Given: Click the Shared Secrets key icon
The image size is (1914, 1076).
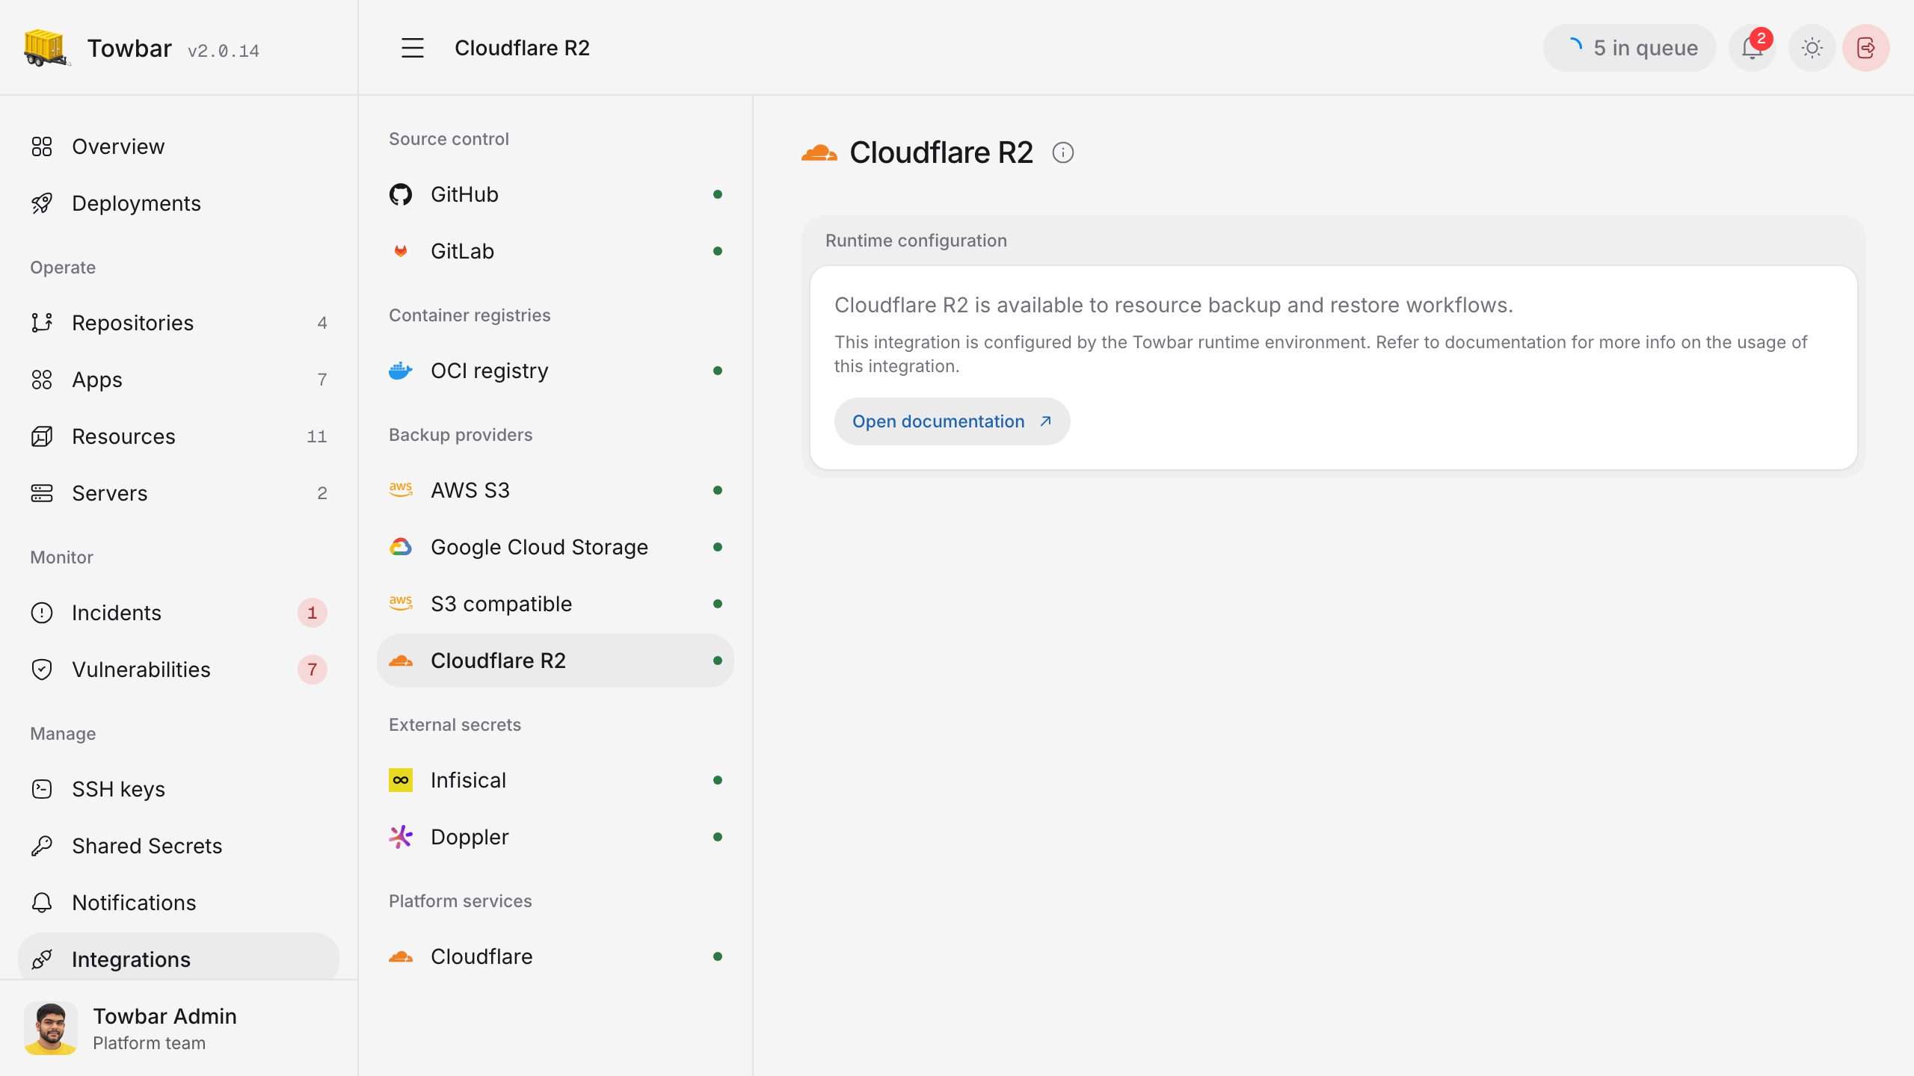Looking at the screenshot, I should point(42,846).
